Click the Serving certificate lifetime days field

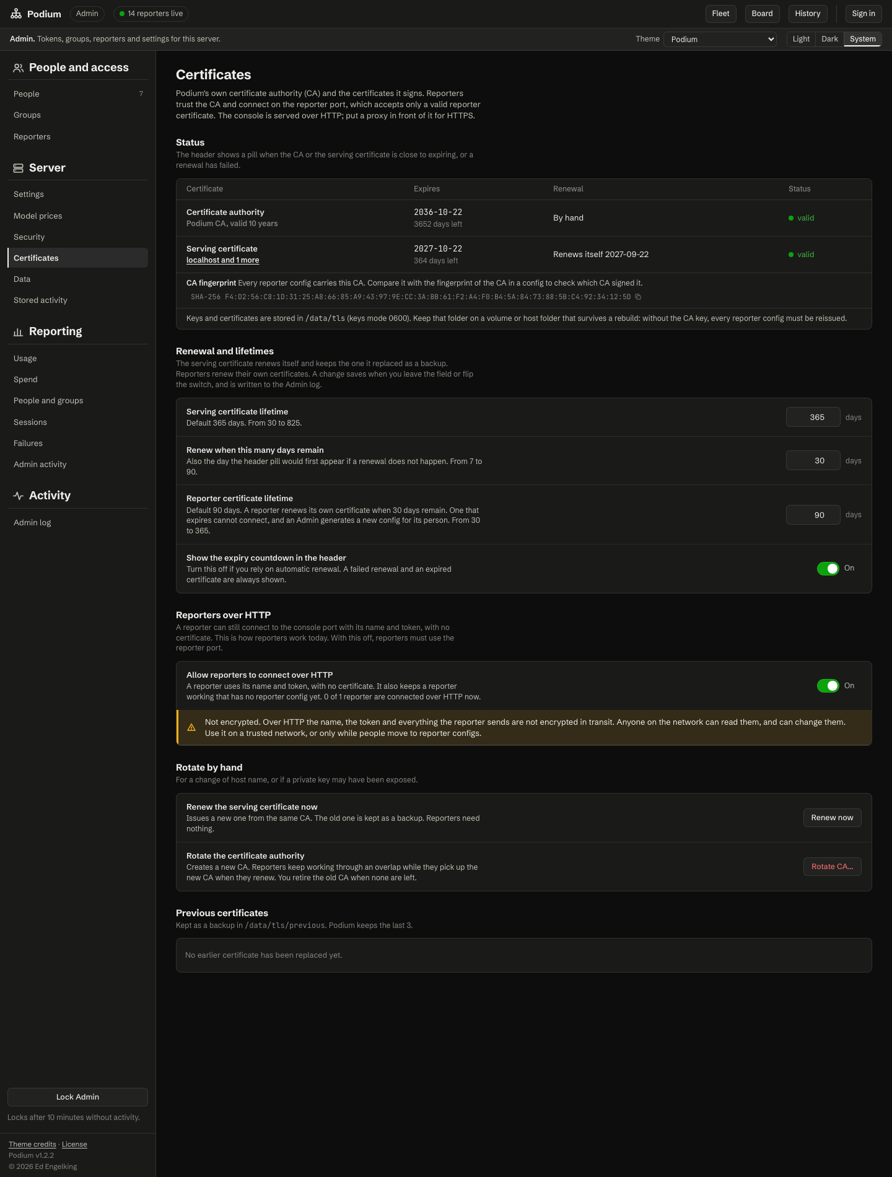(813, 417)
